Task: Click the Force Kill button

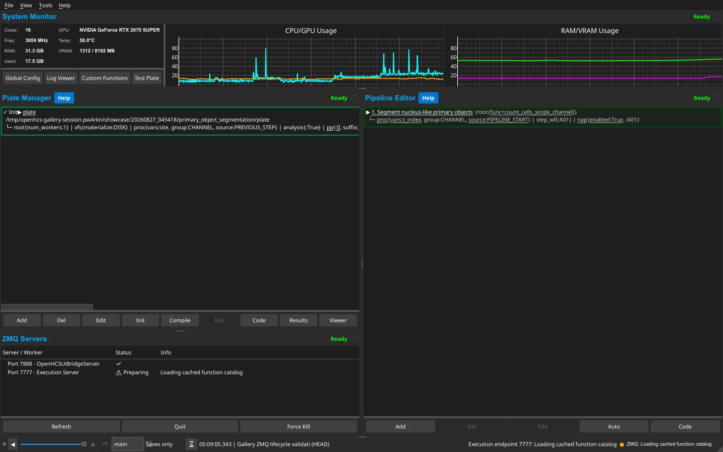Action: pyautogui.click(x=298, y=427)
